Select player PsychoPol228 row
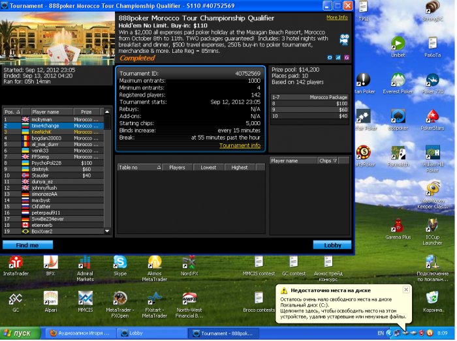 tap(54, 163)
